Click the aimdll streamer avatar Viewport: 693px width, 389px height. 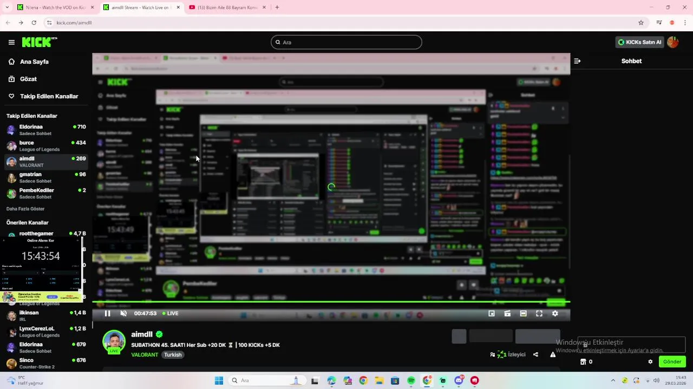[x=114, y=341]
